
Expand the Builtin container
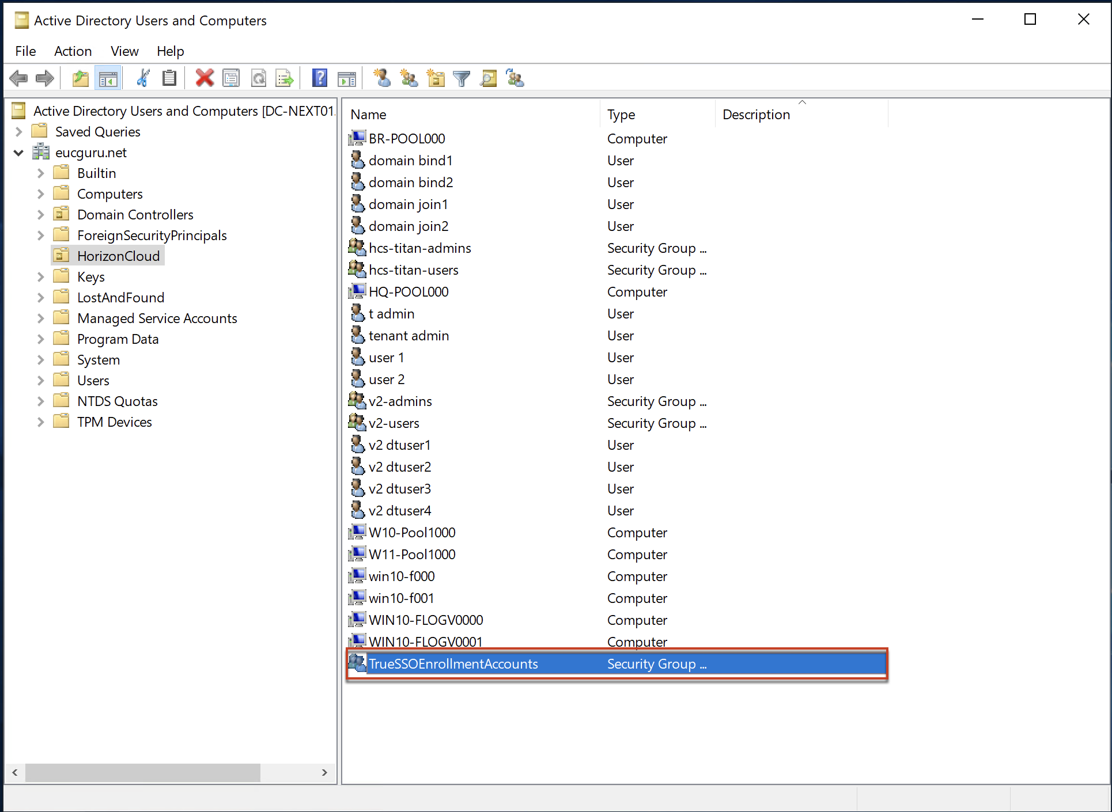tap(40, 173)
